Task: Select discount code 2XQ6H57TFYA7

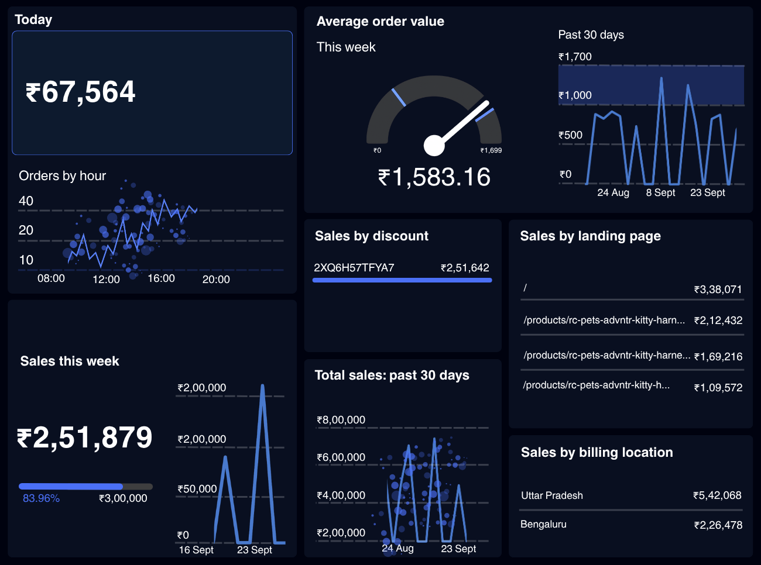Action: [x=354, y=268]
